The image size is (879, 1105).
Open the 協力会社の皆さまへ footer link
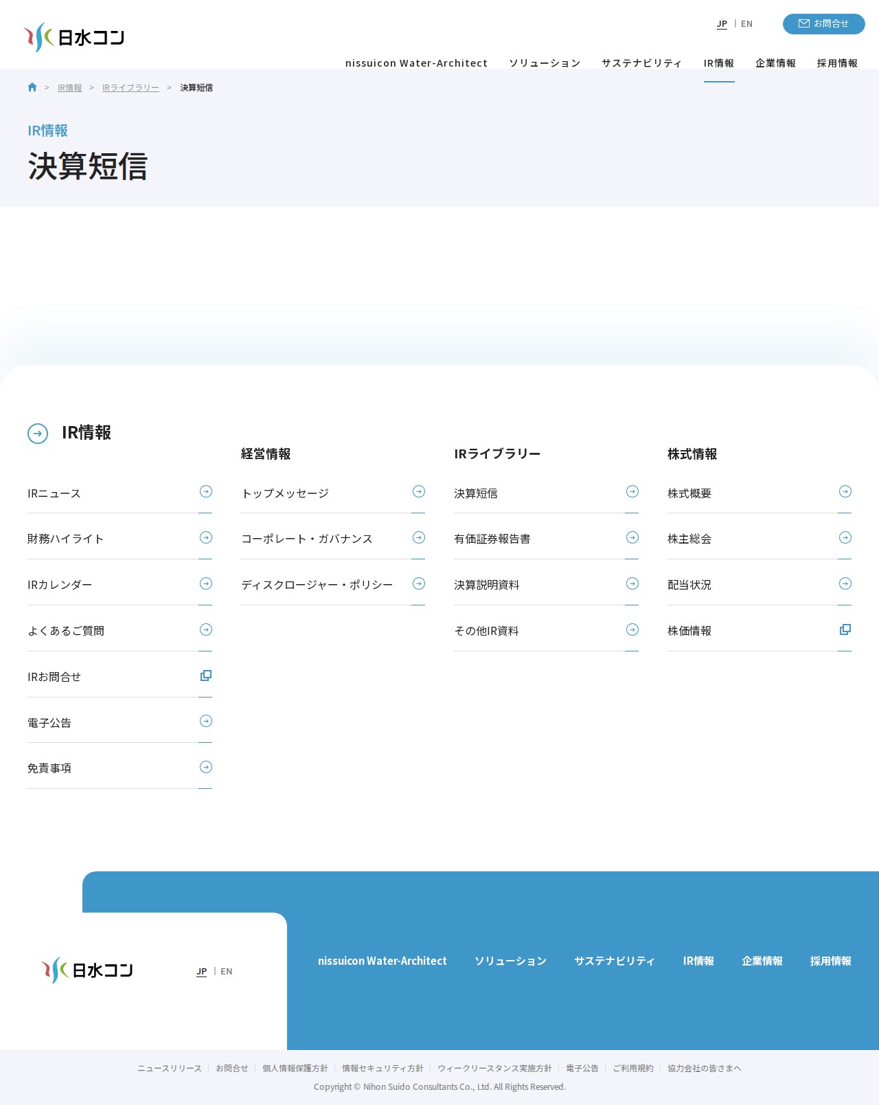(x=705, y=1069)
